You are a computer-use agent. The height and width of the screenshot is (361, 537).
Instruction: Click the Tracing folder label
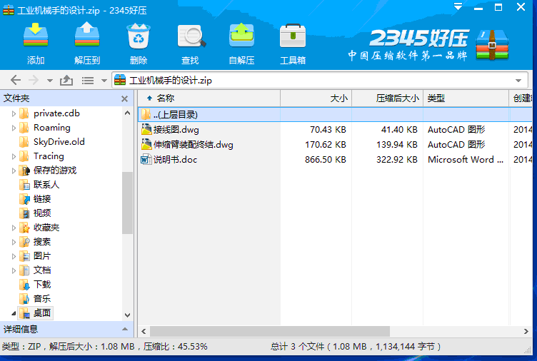(x=49, y=156)
